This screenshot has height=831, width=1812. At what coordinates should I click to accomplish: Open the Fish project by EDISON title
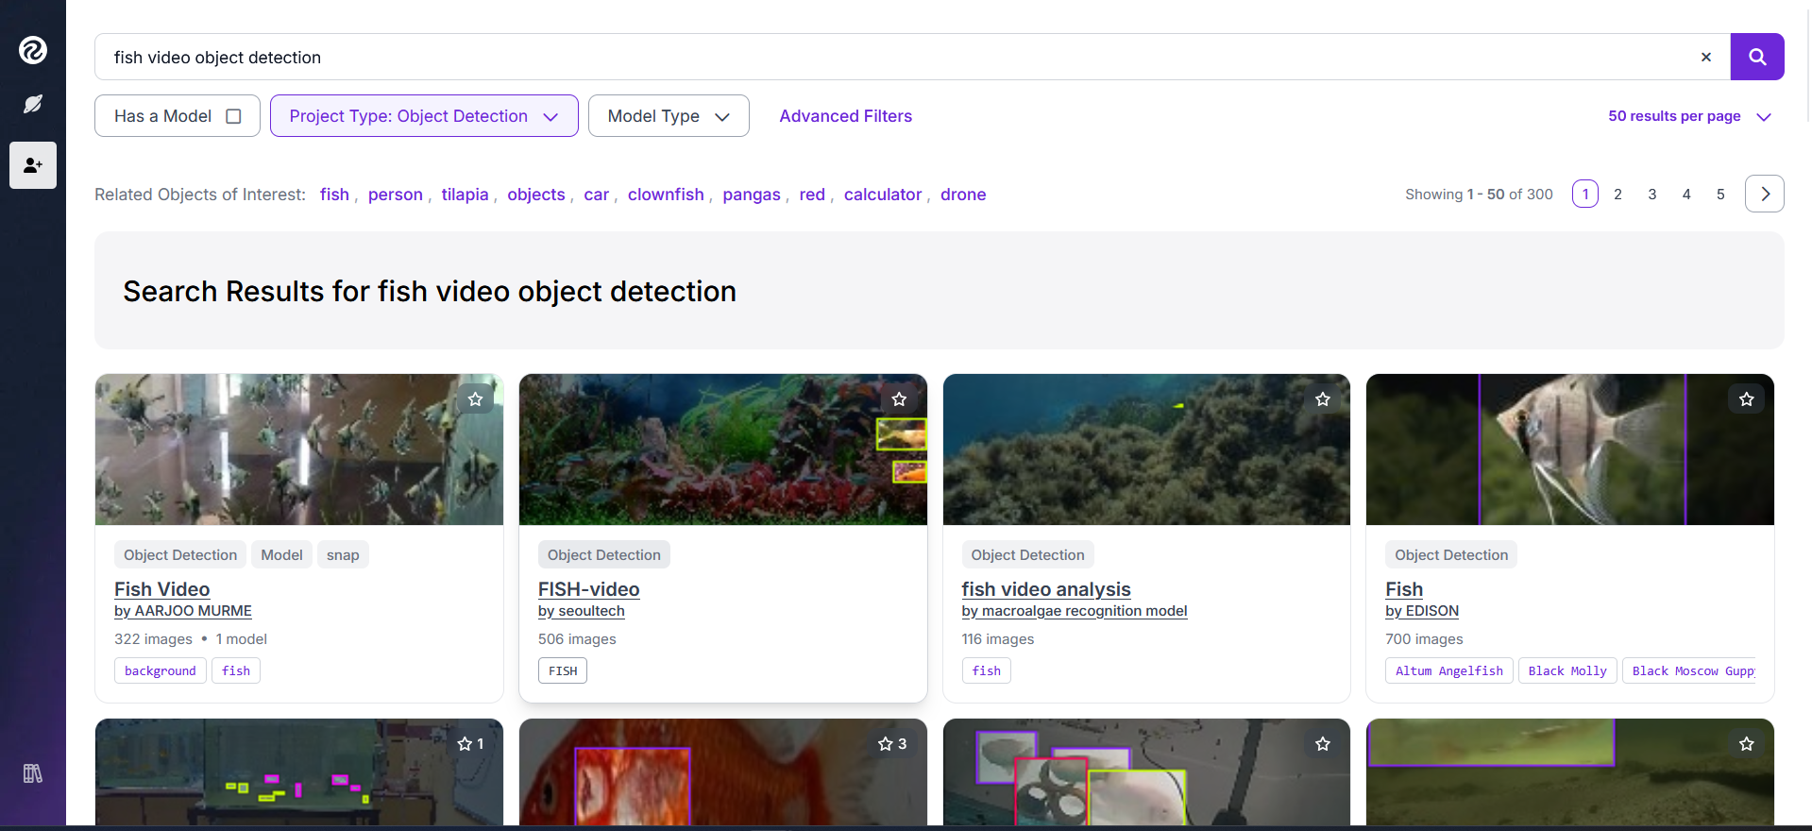[1404, 589]
